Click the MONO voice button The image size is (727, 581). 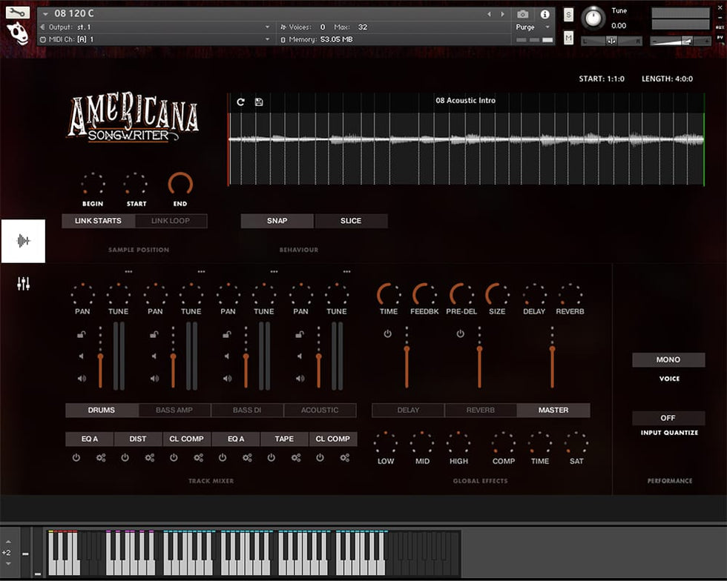coord(668,359)
